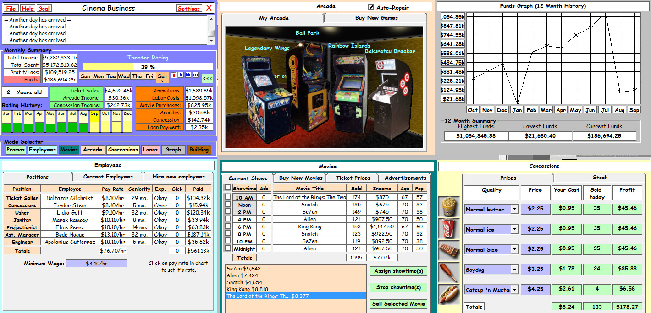Switch to the Hire new employees tab
Screen dimensions: 651x313
[x=179, y=177]
